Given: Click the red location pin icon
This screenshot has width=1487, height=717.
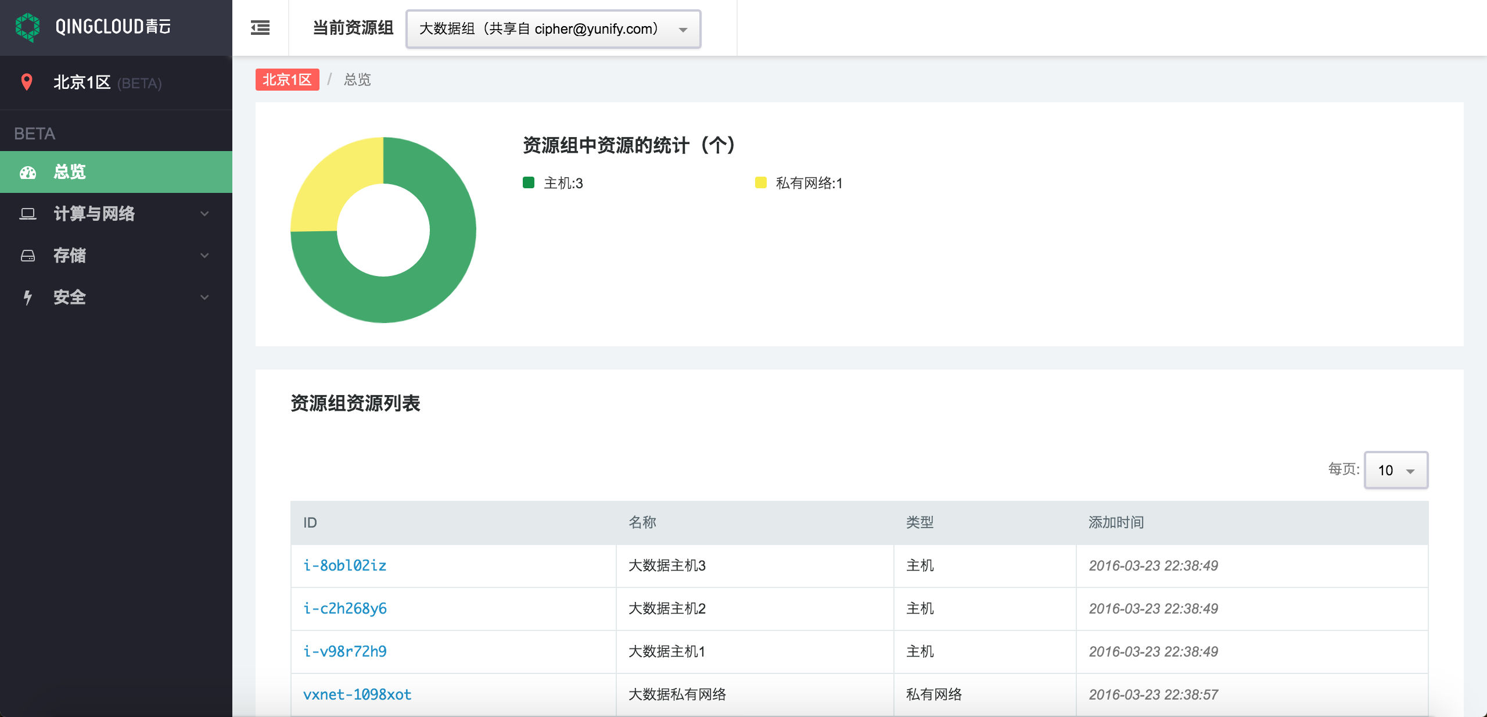Looking at the screenshot, I should 27,82.
